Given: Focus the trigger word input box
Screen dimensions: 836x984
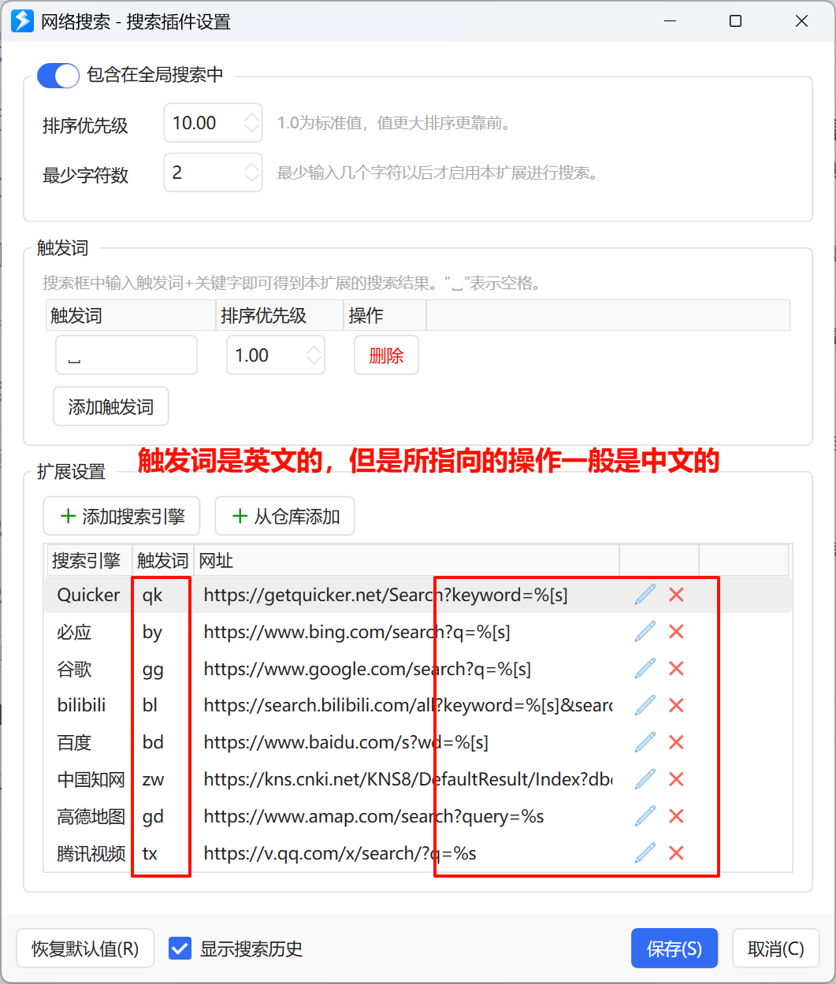Looking at the screenshot, I should tap(126, 355).
